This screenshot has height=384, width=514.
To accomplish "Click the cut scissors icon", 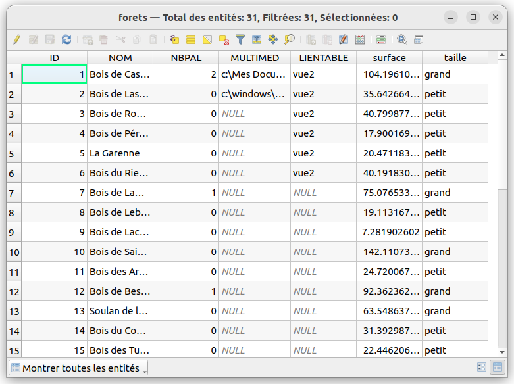I will point(120,40).
